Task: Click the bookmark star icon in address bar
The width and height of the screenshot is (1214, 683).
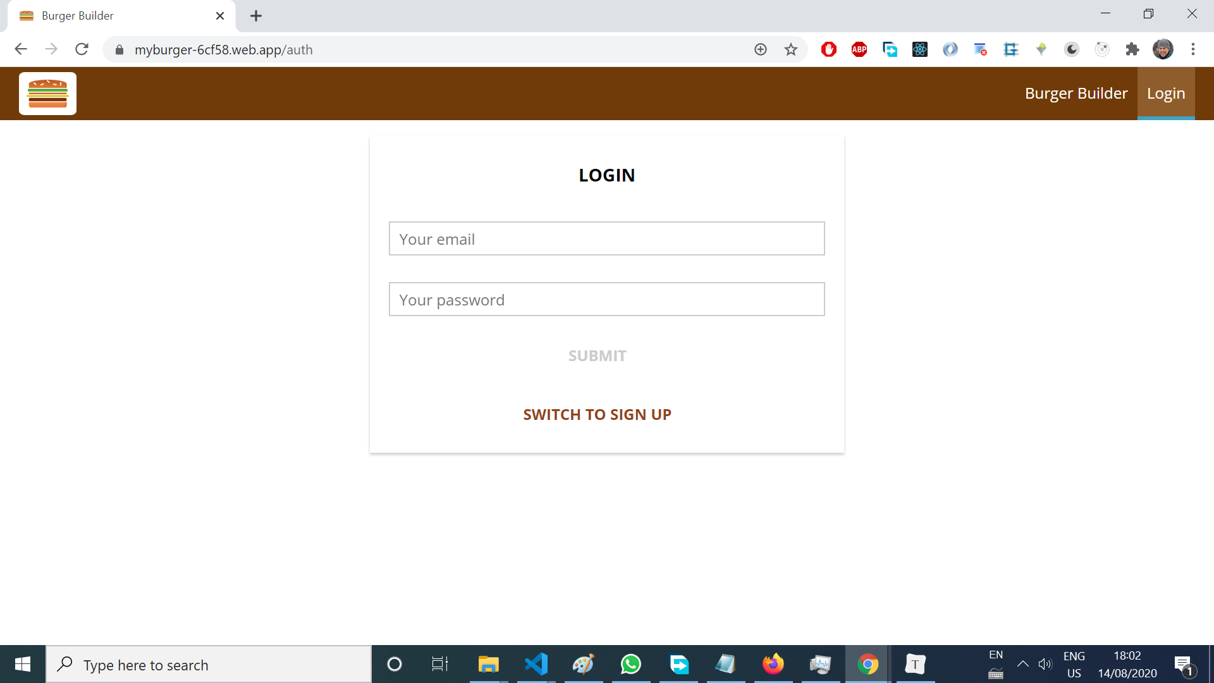Action: (790, 49)
